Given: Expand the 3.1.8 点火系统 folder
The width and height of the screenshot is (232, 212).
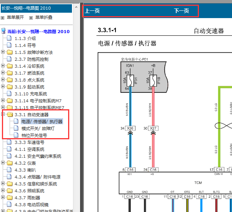Looking at the screenshot, I should 3,80.
